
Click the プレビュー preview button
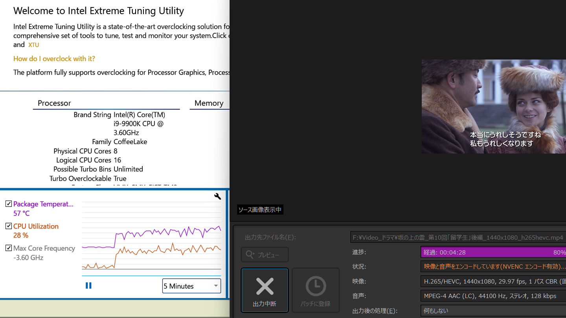point(265,255)
